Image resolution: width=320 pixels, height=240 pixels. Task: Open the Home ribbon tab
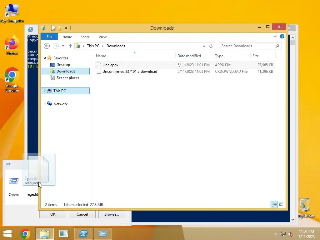67,37
